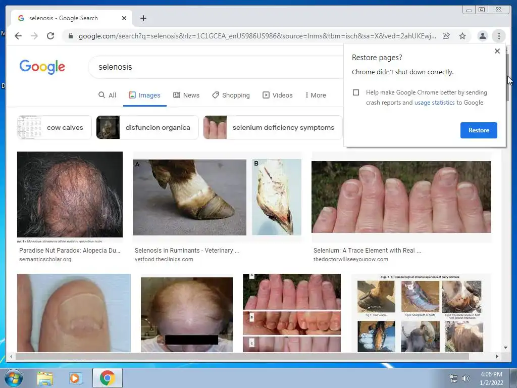Click the horizontal scrollbar right arrow
517x388 pixels.
coord(497,356)
